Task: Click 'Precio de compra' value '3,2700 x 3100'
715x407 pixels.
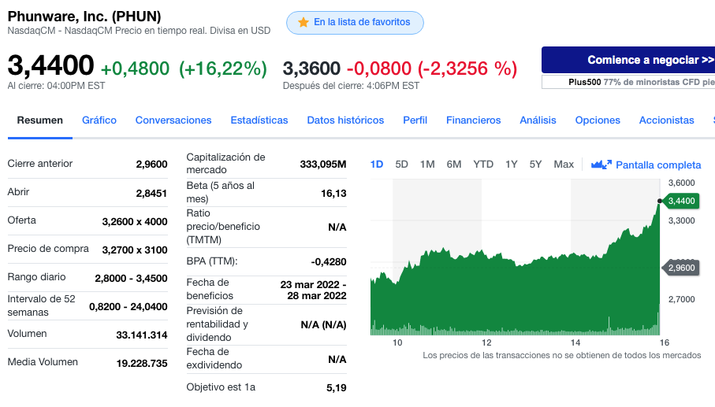Action: (x=135, y=250)
